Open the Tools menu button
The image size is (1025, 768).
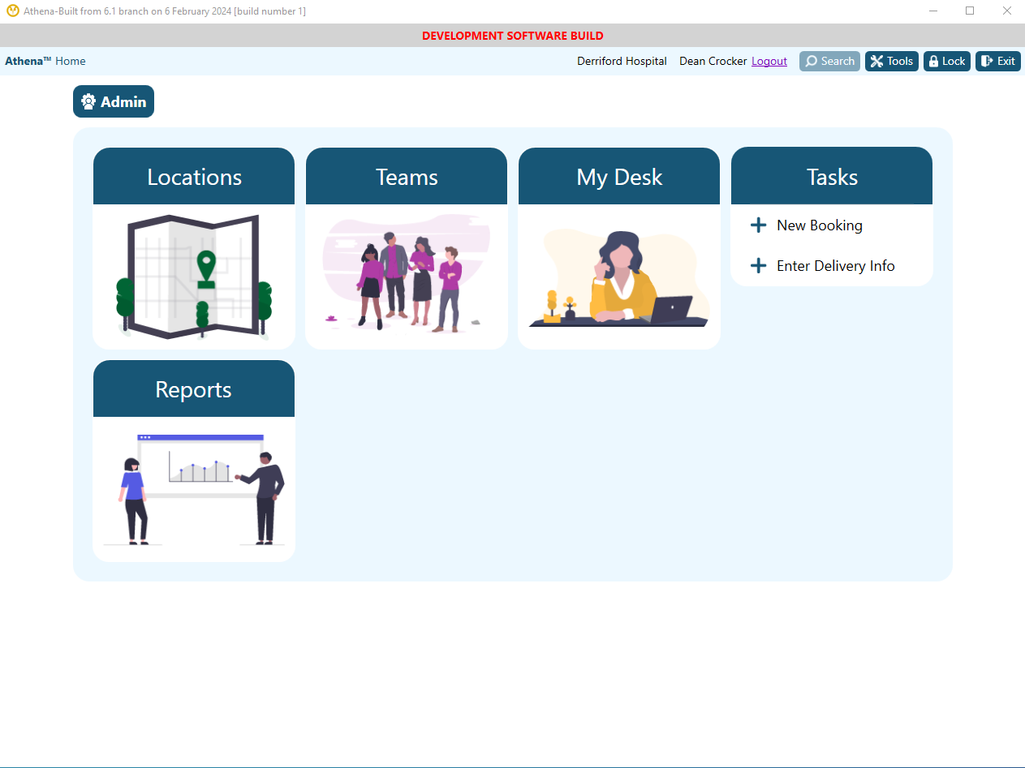click(x=892, y=61)
